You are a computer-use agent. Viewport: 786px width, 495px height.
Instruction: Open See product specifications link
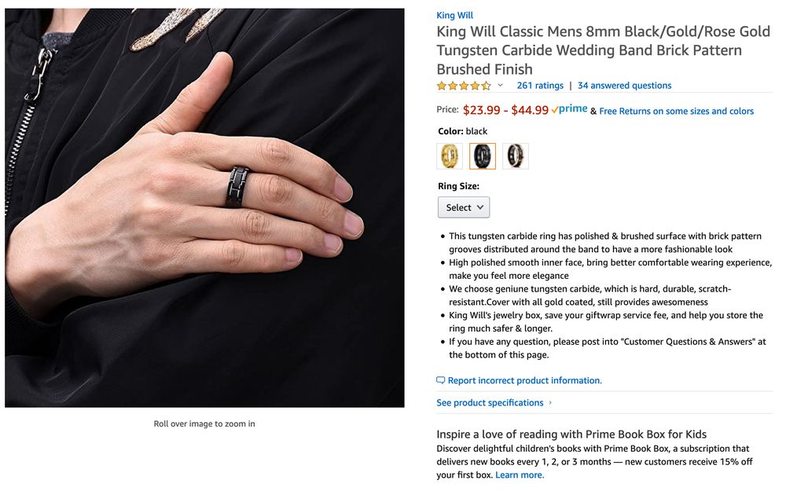pos(490,403)
